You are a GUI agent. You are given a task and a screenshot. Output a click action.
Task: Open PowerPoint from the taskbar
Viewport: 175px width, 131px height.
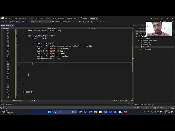tap(125, 112)
